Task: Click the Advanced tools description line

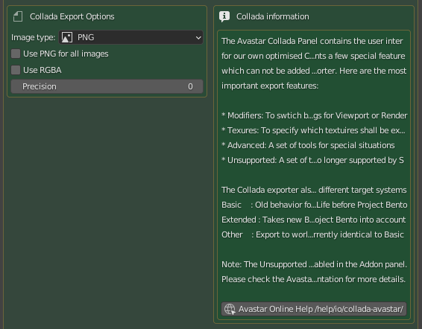Action: pyautogui.click(x=308, y=145)
